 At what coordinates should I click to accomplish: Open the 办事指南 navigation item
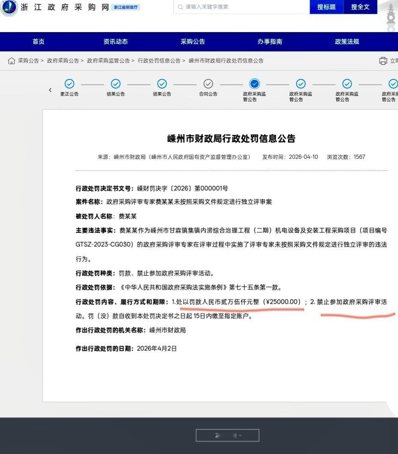[270, 42]
